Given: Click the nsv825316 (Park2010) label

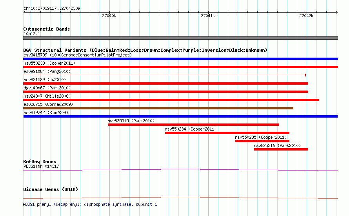Looking at the screenshot, I should (277, 145).
